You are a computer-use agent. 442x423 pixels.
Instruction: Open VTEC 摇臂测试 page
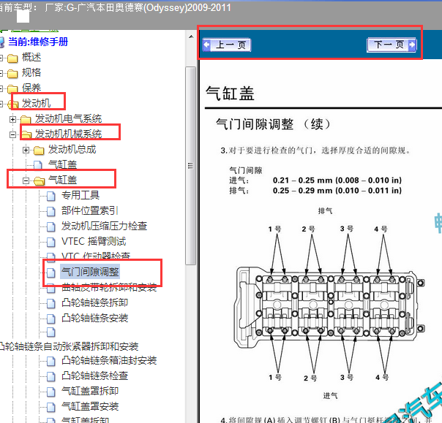94,241
